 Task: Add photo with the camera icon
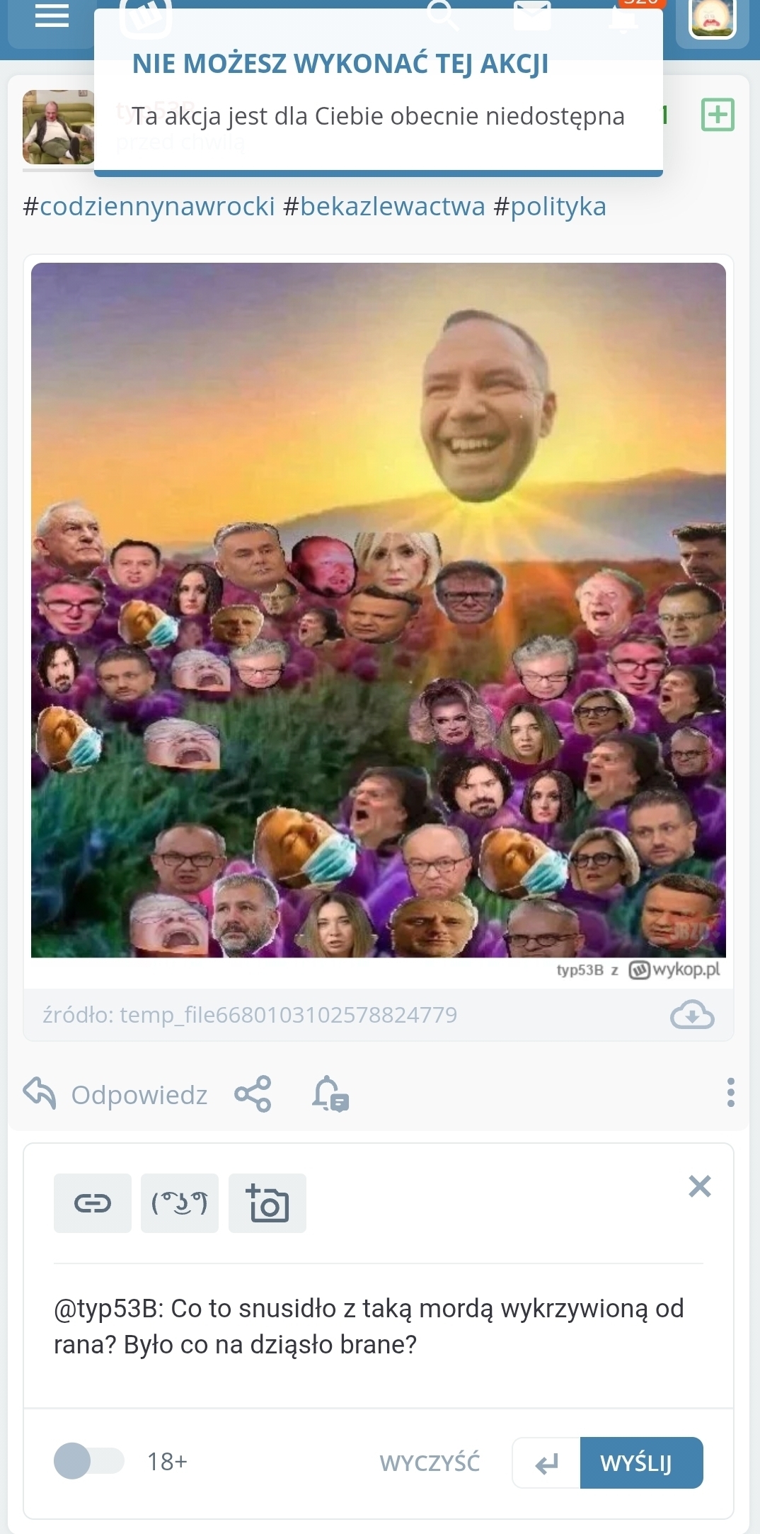tap(267, 1203)
